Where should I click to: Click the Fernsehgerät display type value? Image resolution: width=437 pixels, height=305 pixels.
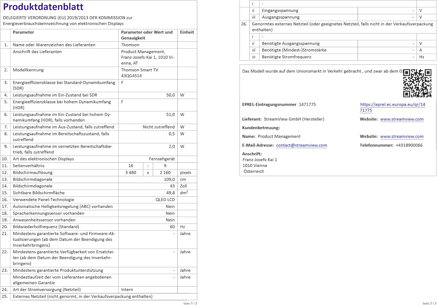coord(162,159)
